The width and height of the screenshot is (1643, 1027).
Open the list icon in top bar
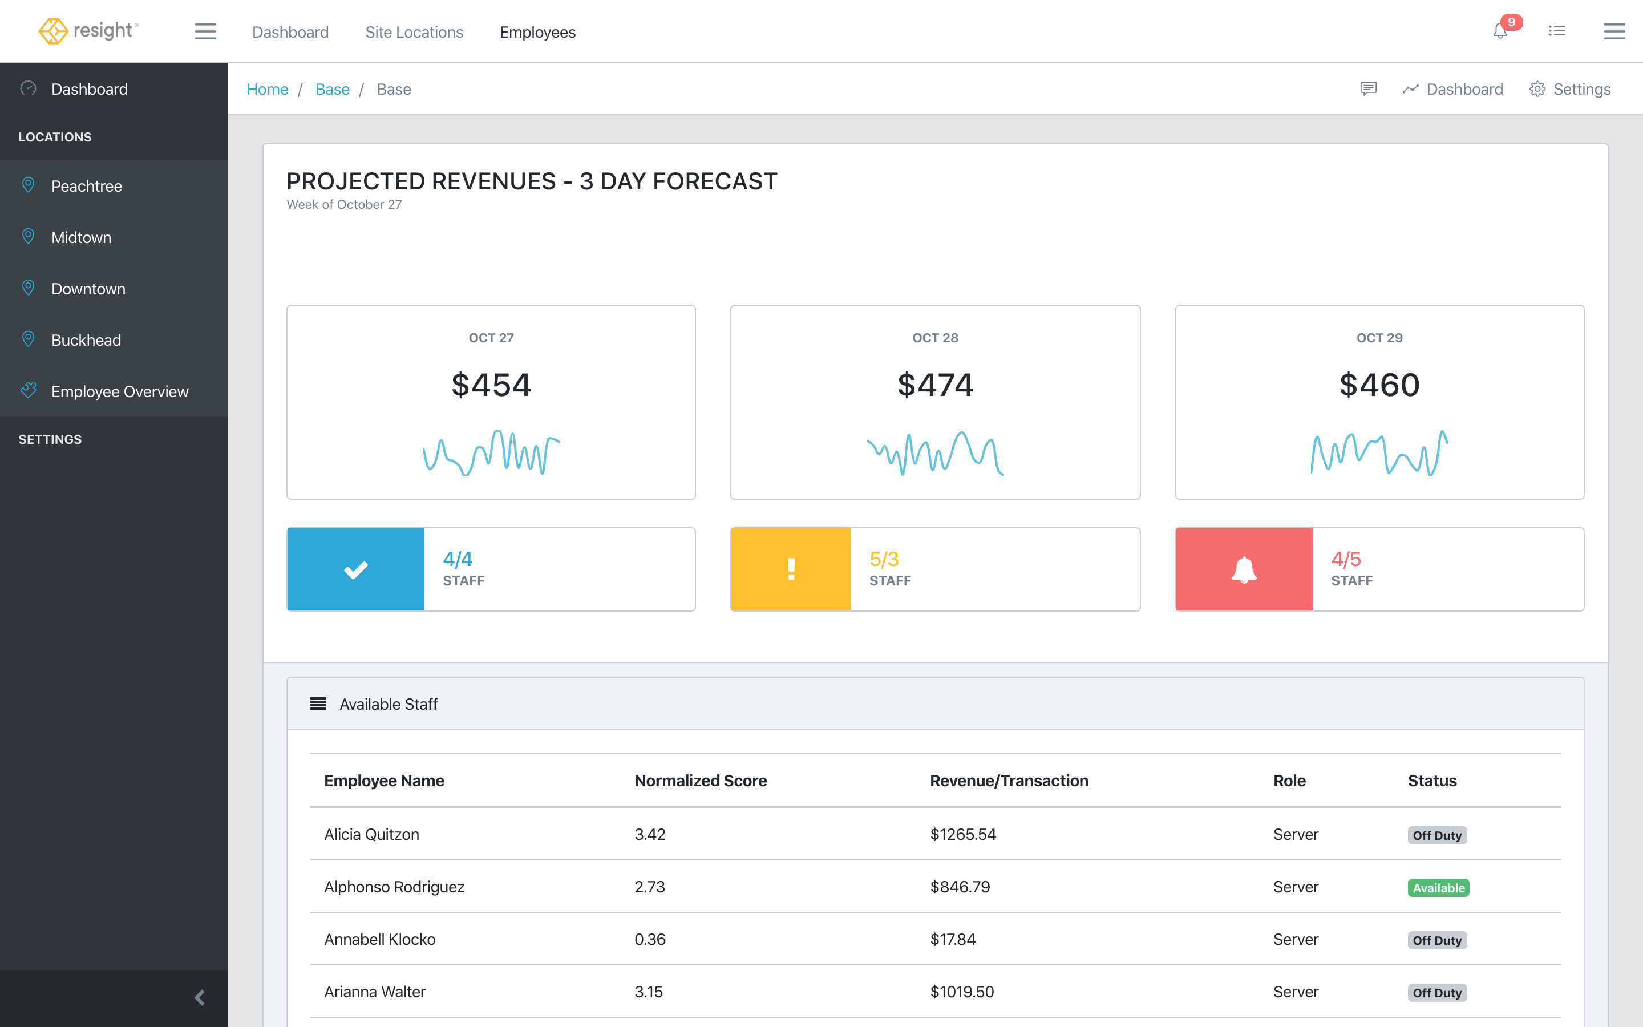pyautogui.click(x=1557, y=31)
